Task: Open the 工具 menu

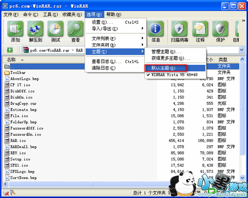Action: pos(50,14)
